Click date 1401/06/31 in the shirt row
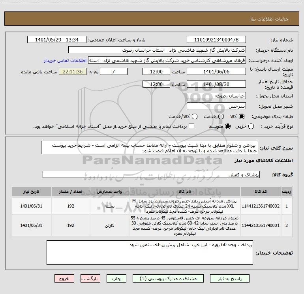This screenshot has width=304, height=294. [31, 206]
